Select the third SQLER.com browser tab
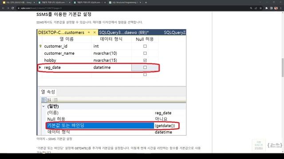 coord(90,3)
